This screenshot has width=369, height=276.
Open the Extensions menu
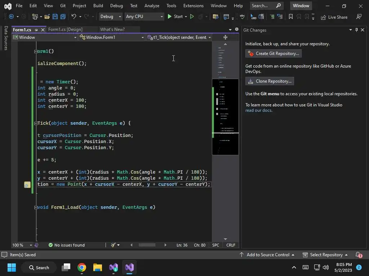click(x=194, y=6)
